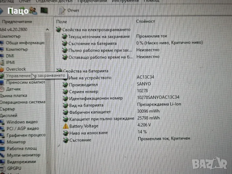Click icon next to Идентификационен номер
Image resolution: width=232 pixels, height=174 pixels.
[x=65, y=98]
